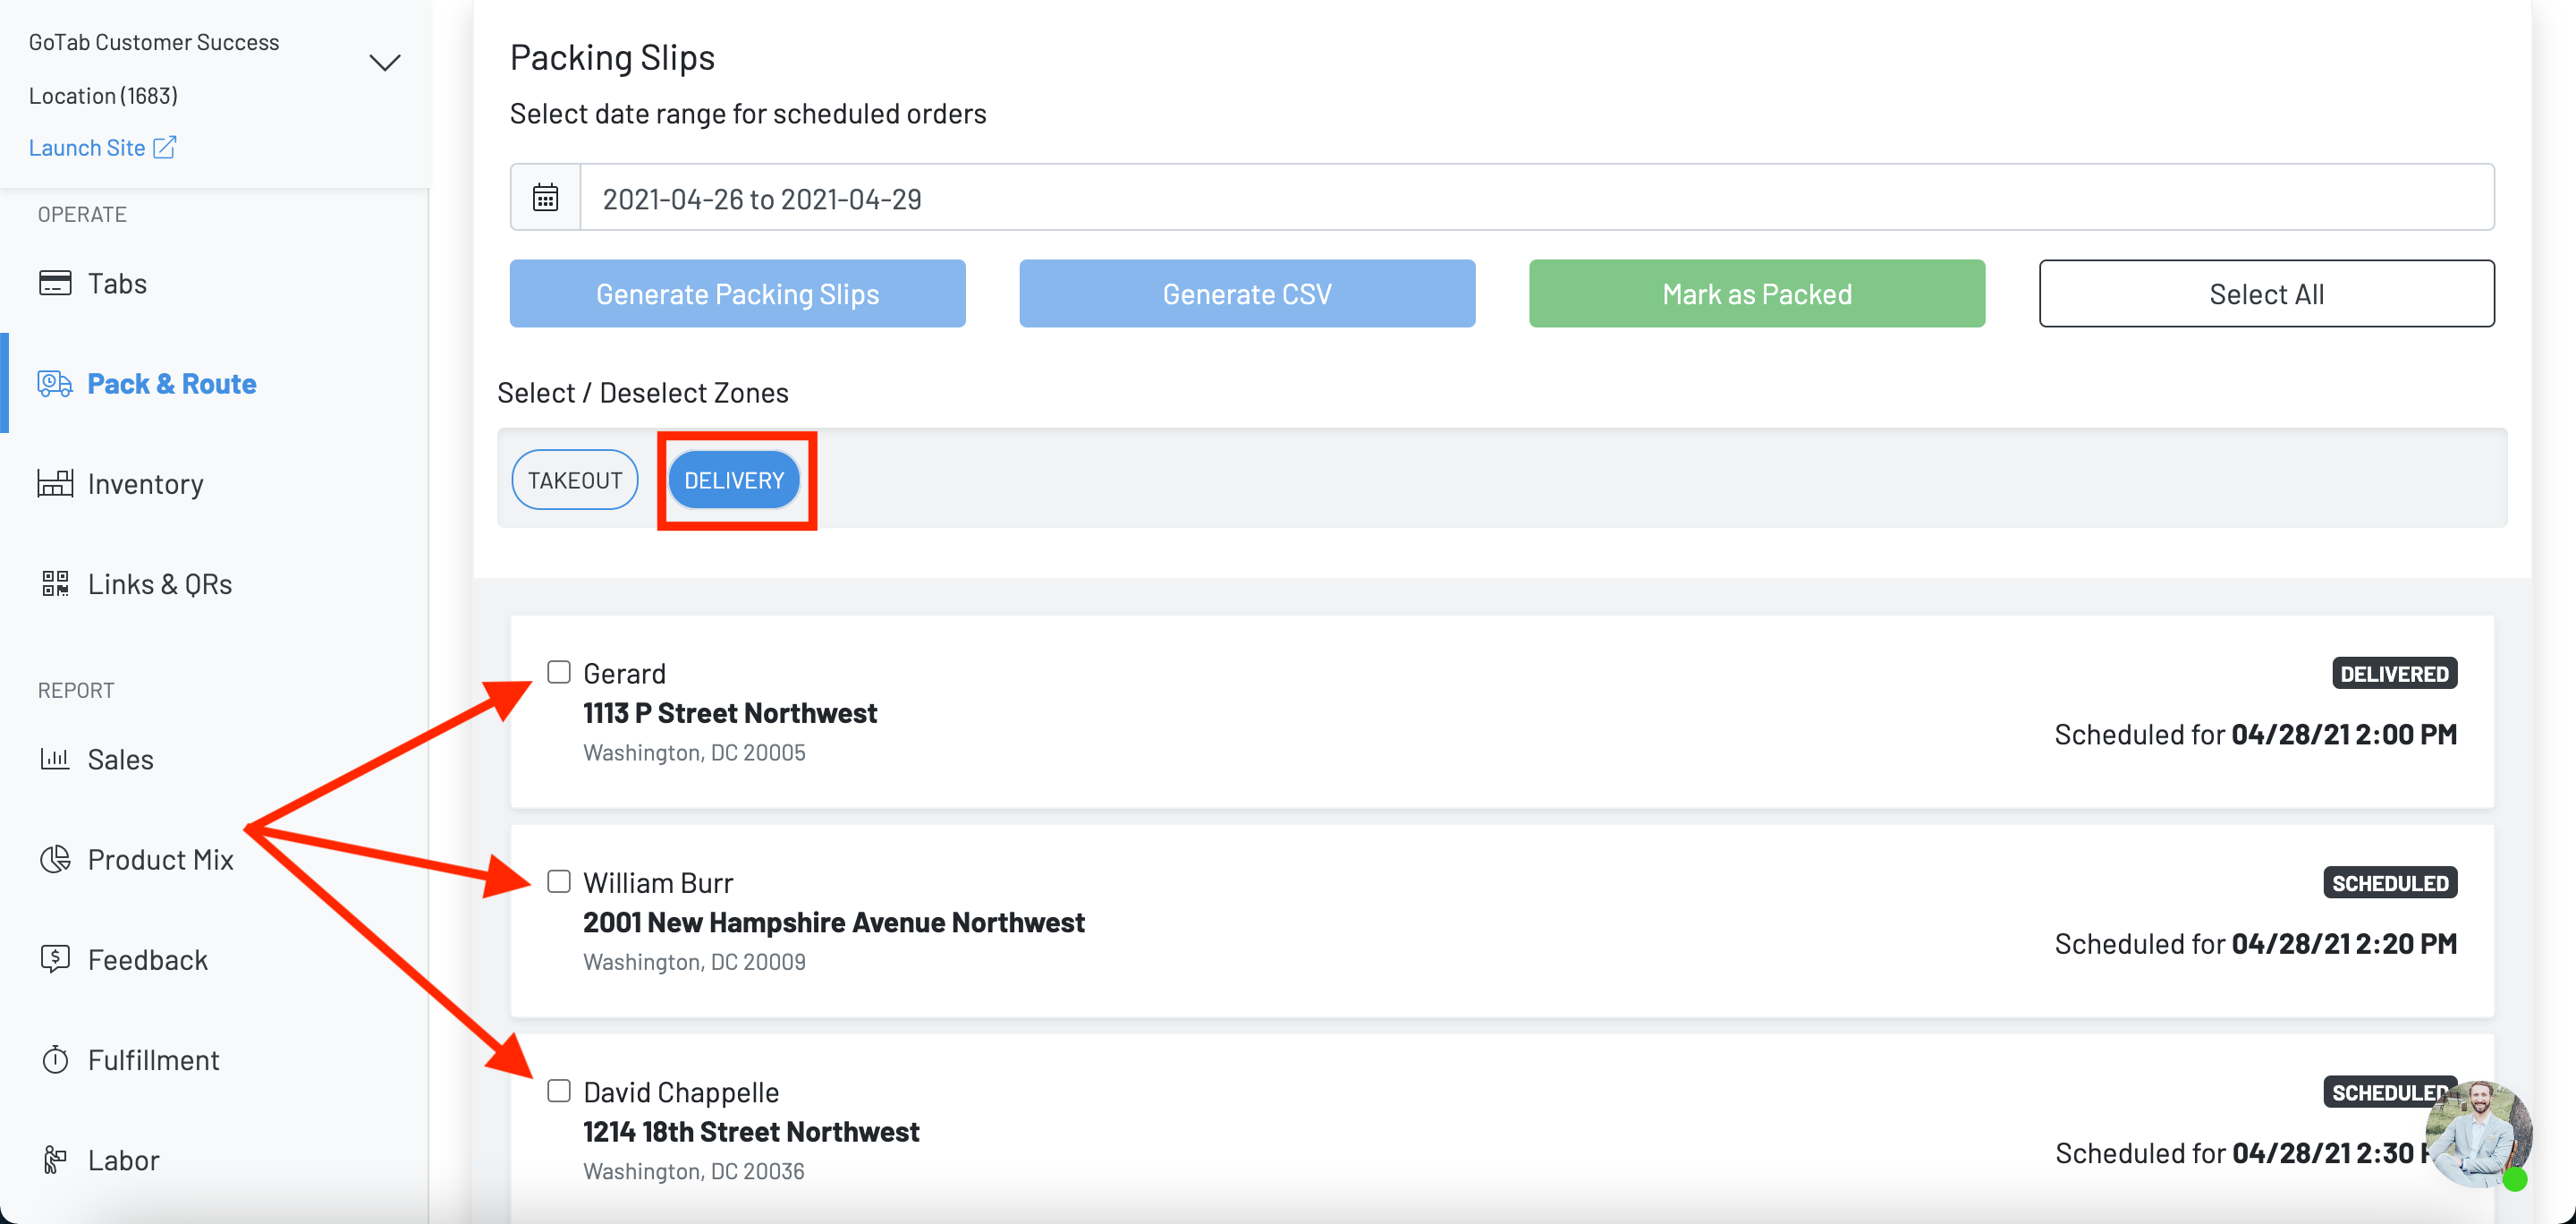Expand the GoTab location dropdown chevron

385,63
